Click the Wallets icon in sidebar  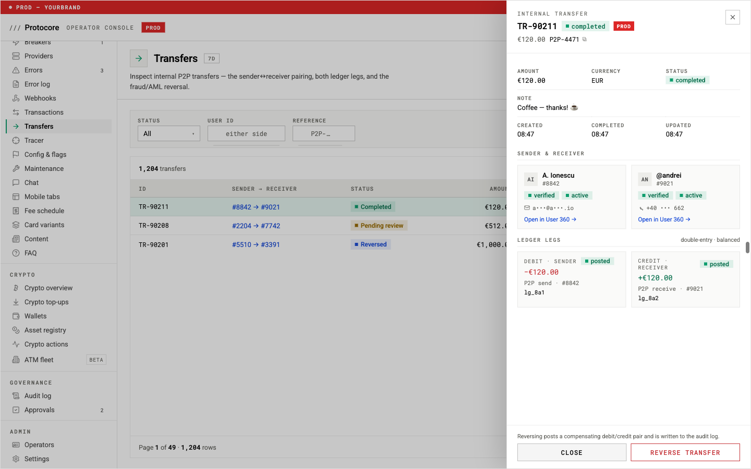click(x=16, y=316)
